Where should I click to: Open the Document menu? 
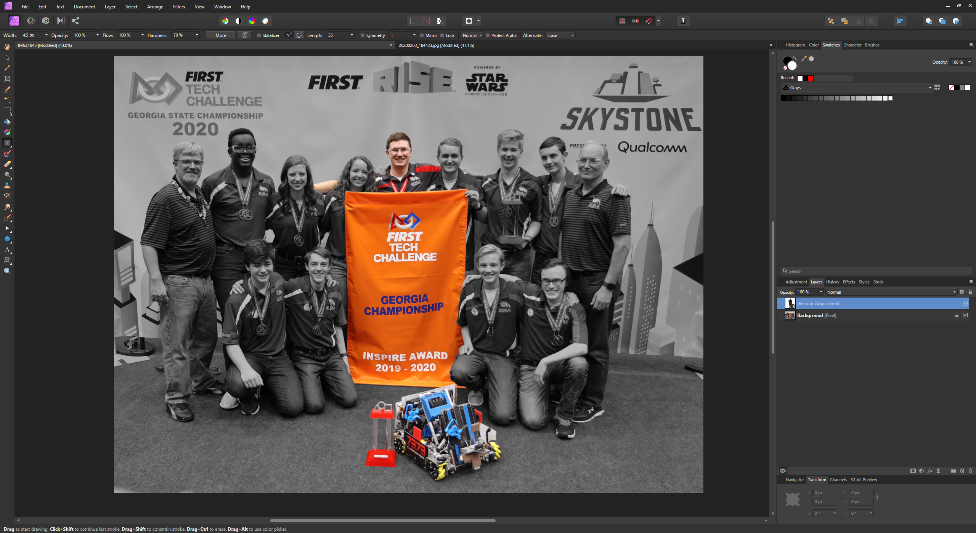84,6
